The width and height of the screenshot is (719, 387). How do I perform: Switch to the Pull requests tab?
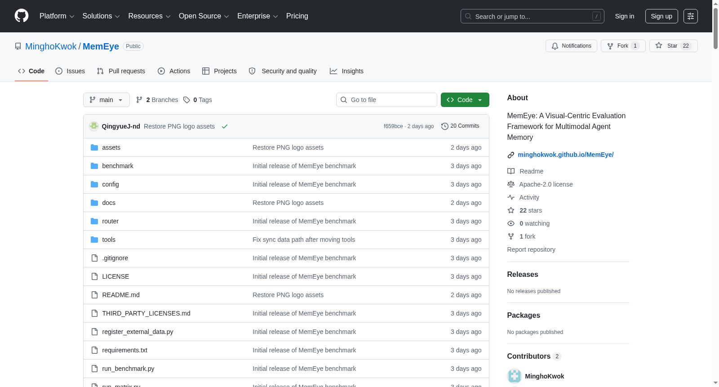tap(121, 71)
